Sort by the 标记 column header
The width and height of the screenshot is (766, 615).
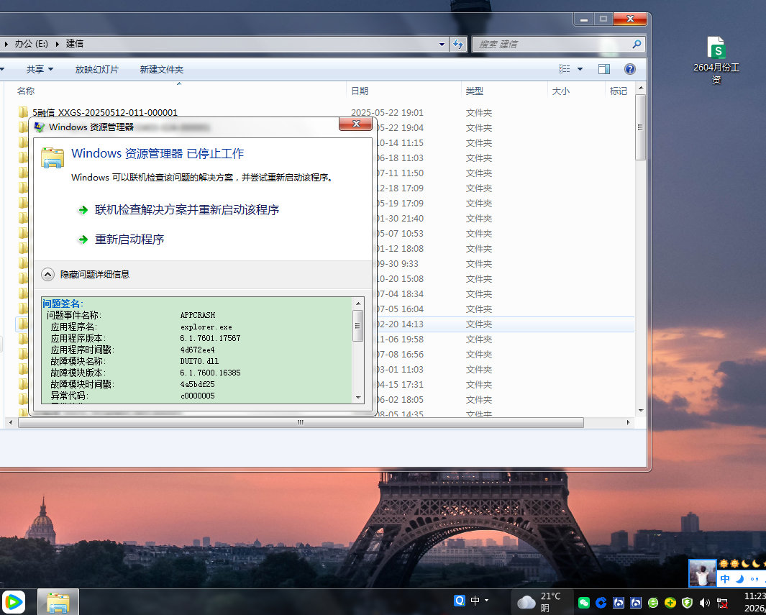[619, 91]
